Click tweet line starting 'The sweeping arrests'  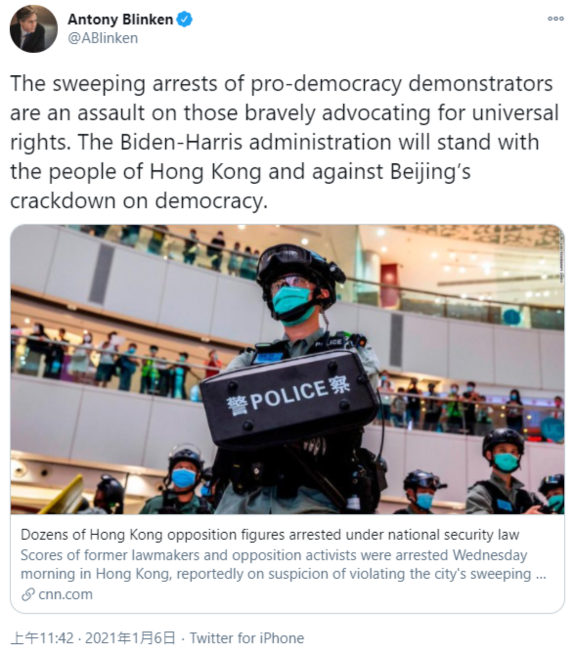tap(282, 84)
